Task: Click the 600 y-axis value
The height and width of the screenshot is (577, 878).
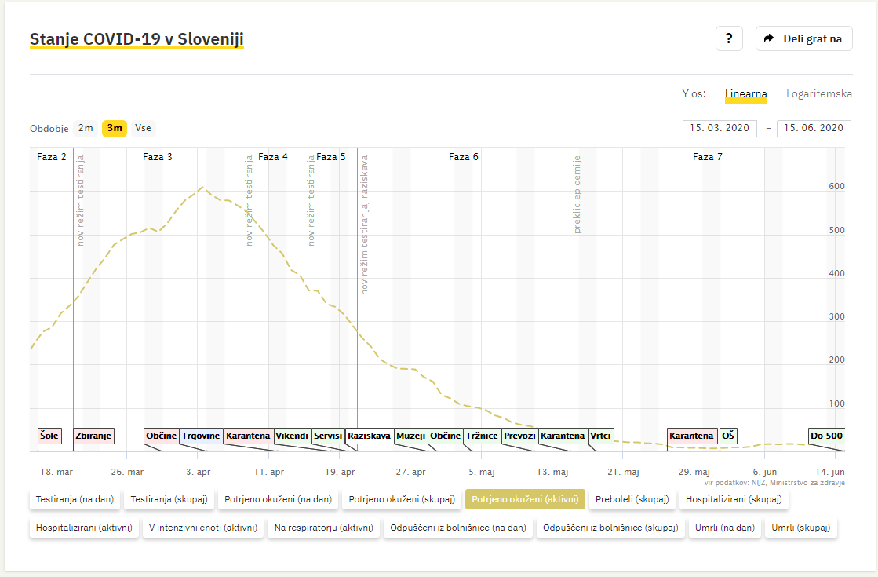Action: coord(836,187)
